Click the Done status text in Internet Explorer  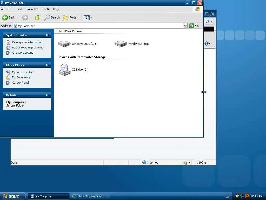[x=14, y=162]
